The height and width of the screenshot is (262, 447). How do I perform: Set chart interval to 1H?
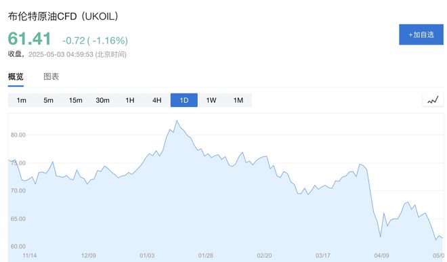click(130, 100)
